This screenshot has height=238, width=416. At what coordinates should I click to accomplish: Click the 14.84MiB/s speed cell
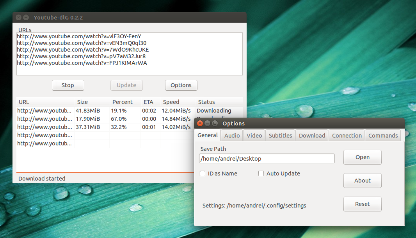coord(176,119)
